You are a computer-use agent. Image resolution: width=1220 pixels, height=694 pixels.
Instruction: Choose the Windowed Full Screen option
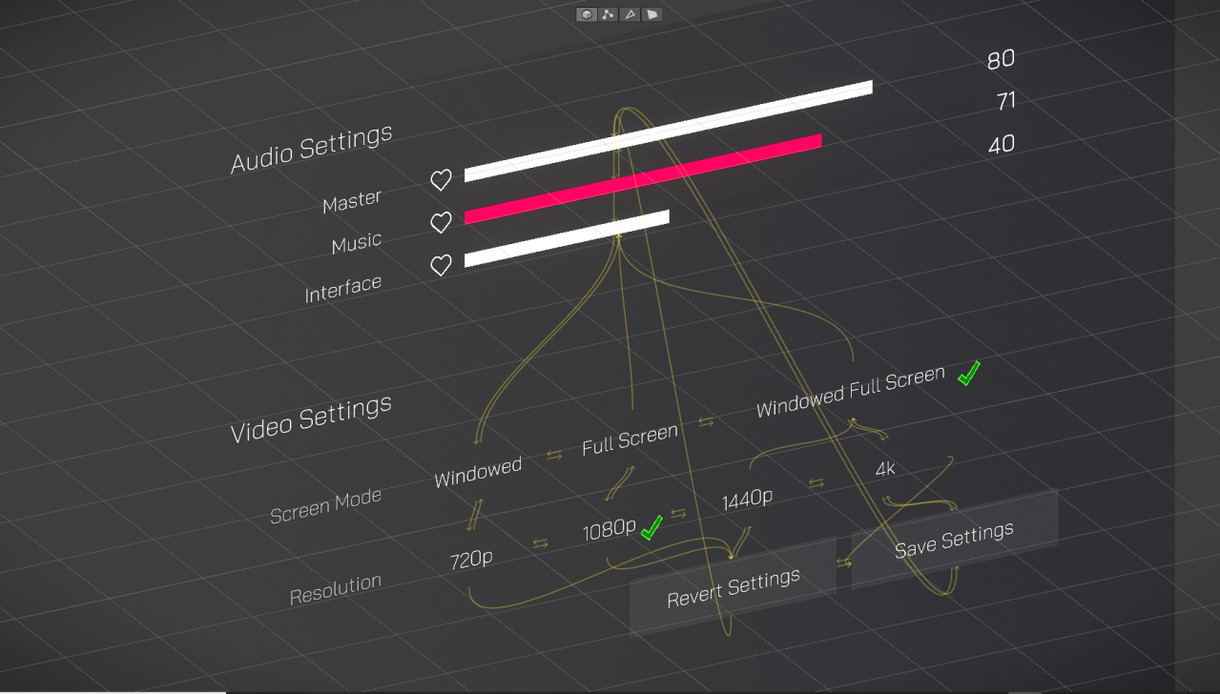(x=850, y=392)
